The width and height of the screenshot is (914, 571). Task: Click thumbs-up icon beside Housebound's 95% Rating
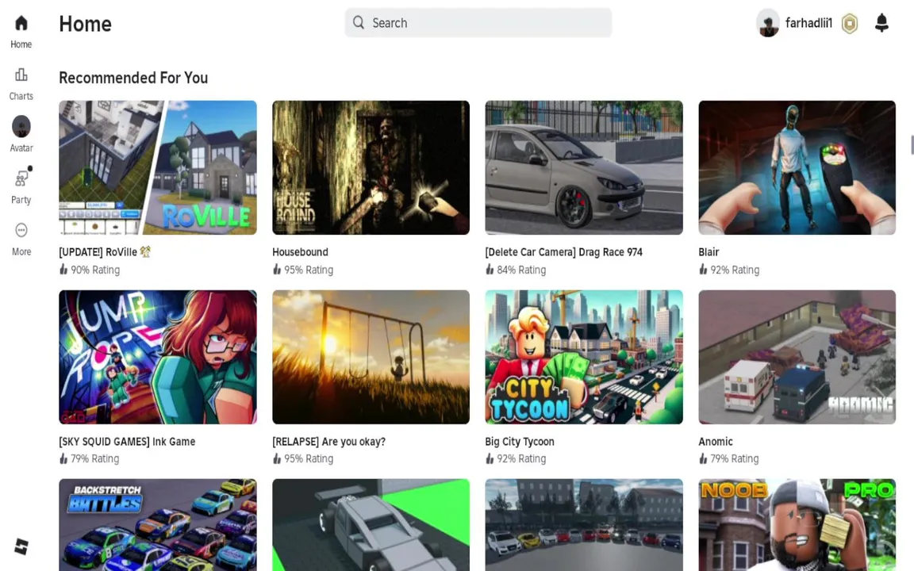pos(277,269)
